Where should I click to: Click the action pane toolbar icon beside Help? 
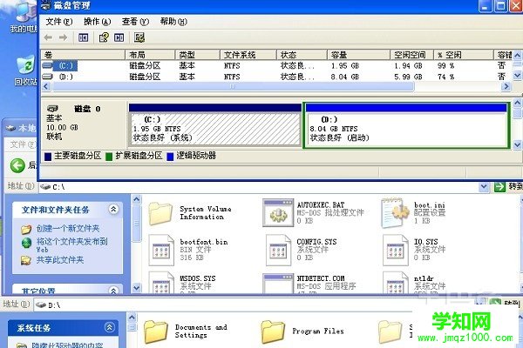(119, 37)
